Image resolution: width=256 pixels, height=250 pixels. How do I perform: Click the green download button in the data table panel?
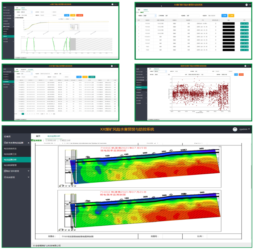[x=92, y=77]
